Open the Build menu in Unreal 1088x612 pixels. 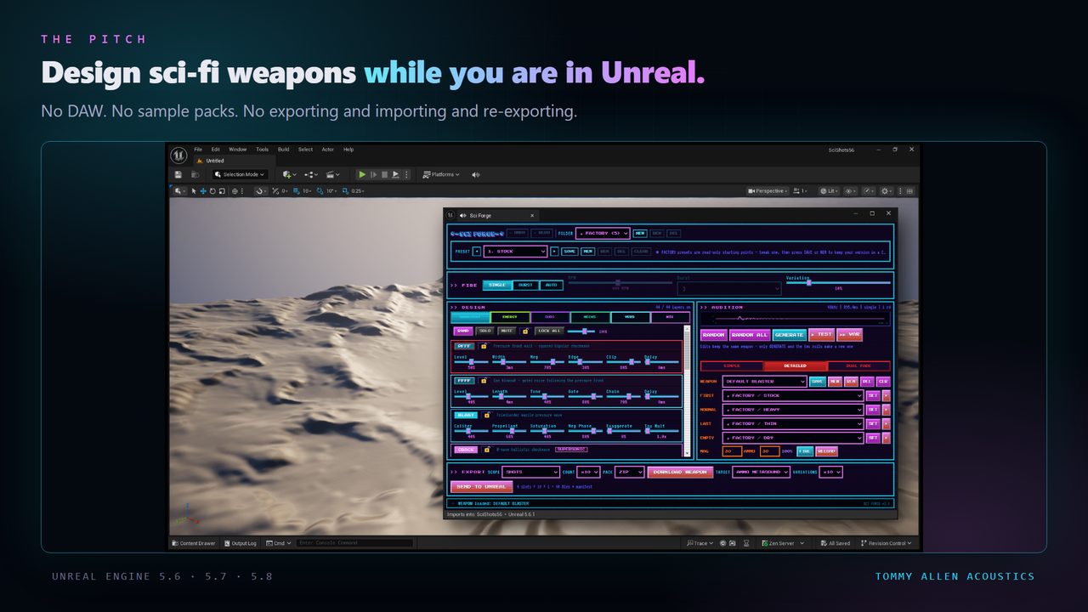[x=284, y=150]
